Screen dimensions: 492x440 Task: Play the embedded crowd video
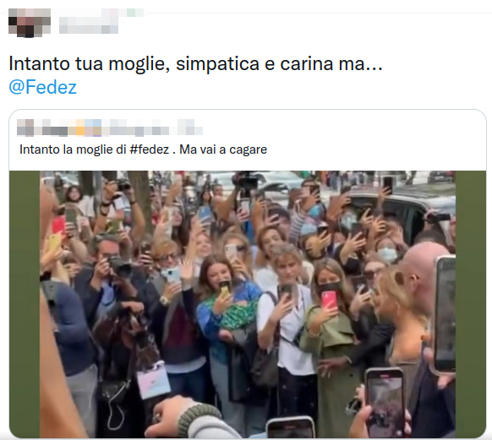click(x=248, y=304)
